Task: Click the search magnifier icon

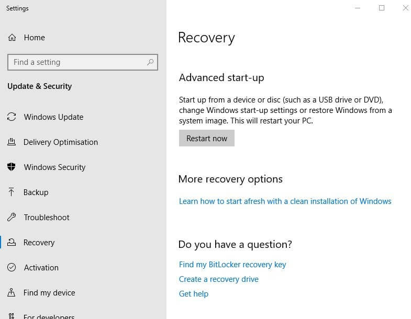Action: tap(150, 62)
